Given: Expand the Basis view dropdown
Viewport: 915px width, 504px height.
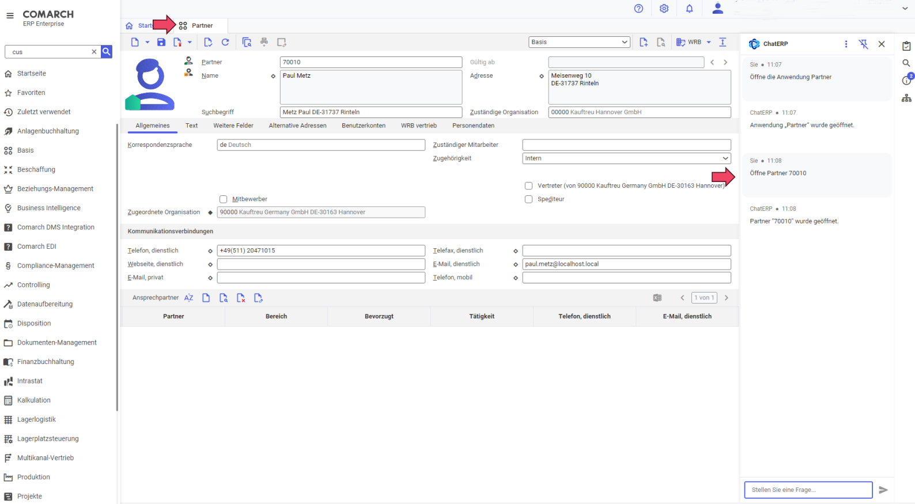Looking at the screenshot, I should [x=579, y=42].
